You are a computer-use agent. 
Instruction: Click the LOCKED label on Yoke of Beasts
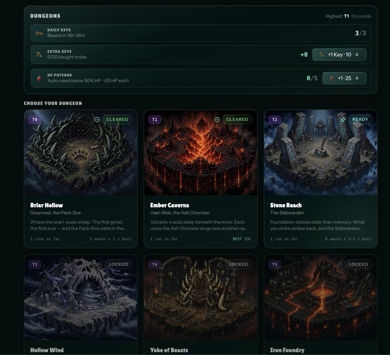pos(239,264)
